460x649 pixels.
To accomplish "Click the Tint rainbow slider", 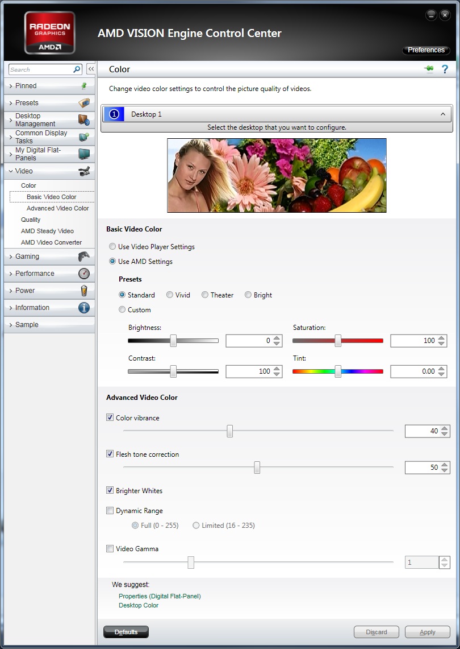I will [337, 371].
